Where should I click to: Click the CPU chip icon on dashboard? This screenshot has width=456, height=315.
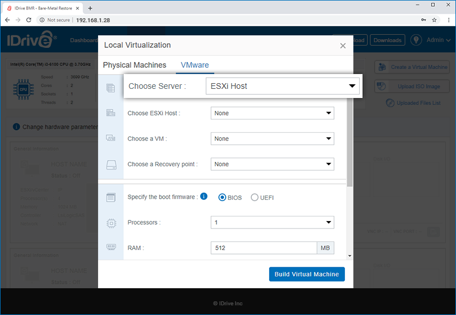tap(23, 89)
